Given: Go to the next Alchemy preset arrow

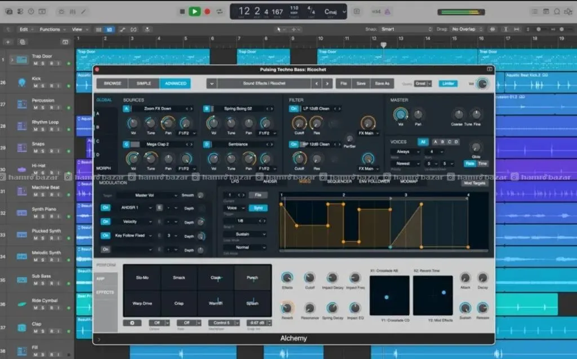Looking at the screenshot, I should tap(327, 83).
